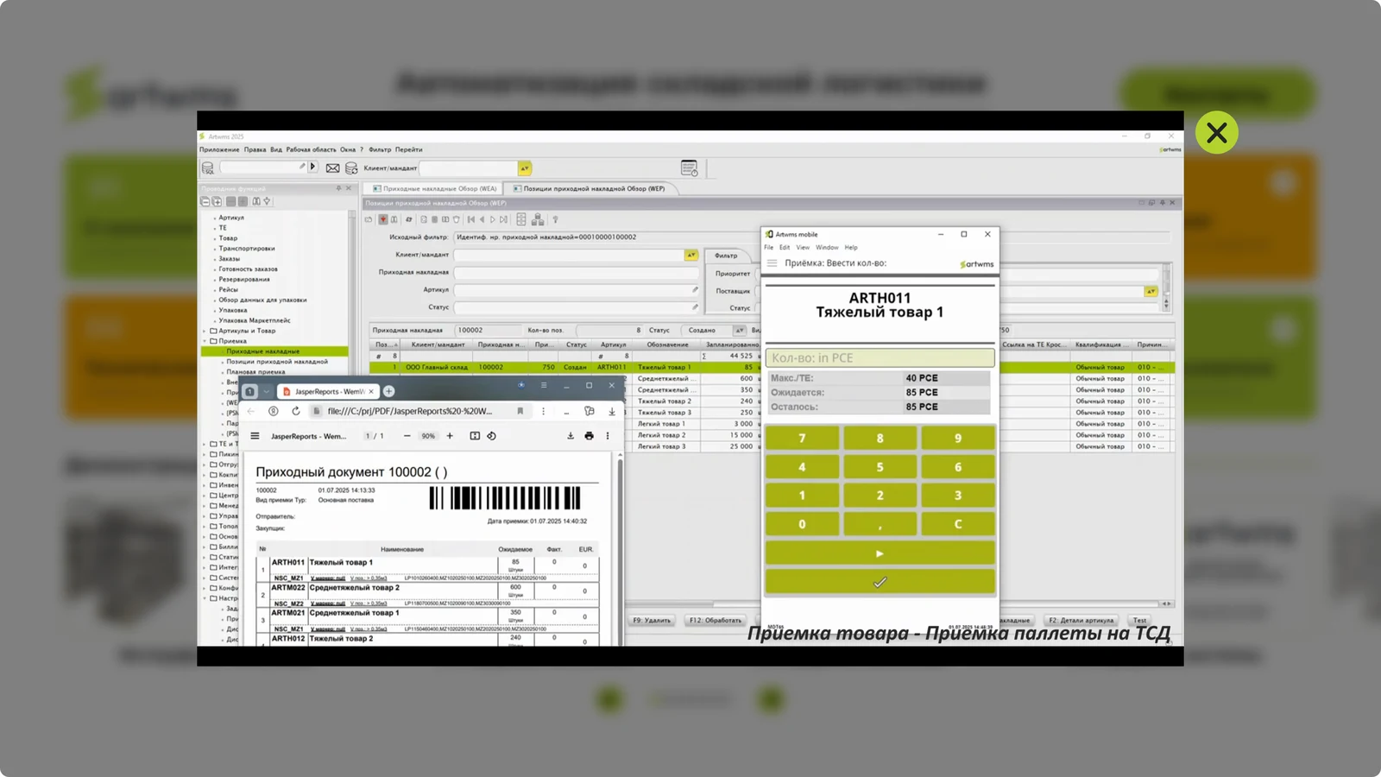
Task: Close the video overlay with the green X
Action: pyautogui.click(x=1217, y=132)
